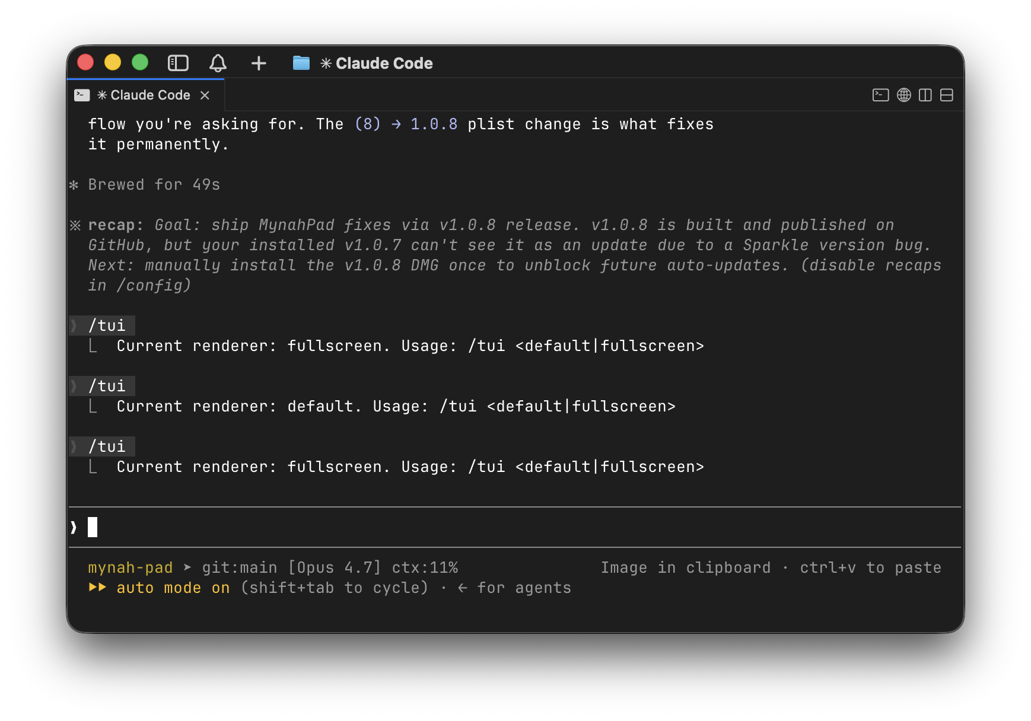Focus the prompt input line
1031x721 pixels.
(515, 527)
